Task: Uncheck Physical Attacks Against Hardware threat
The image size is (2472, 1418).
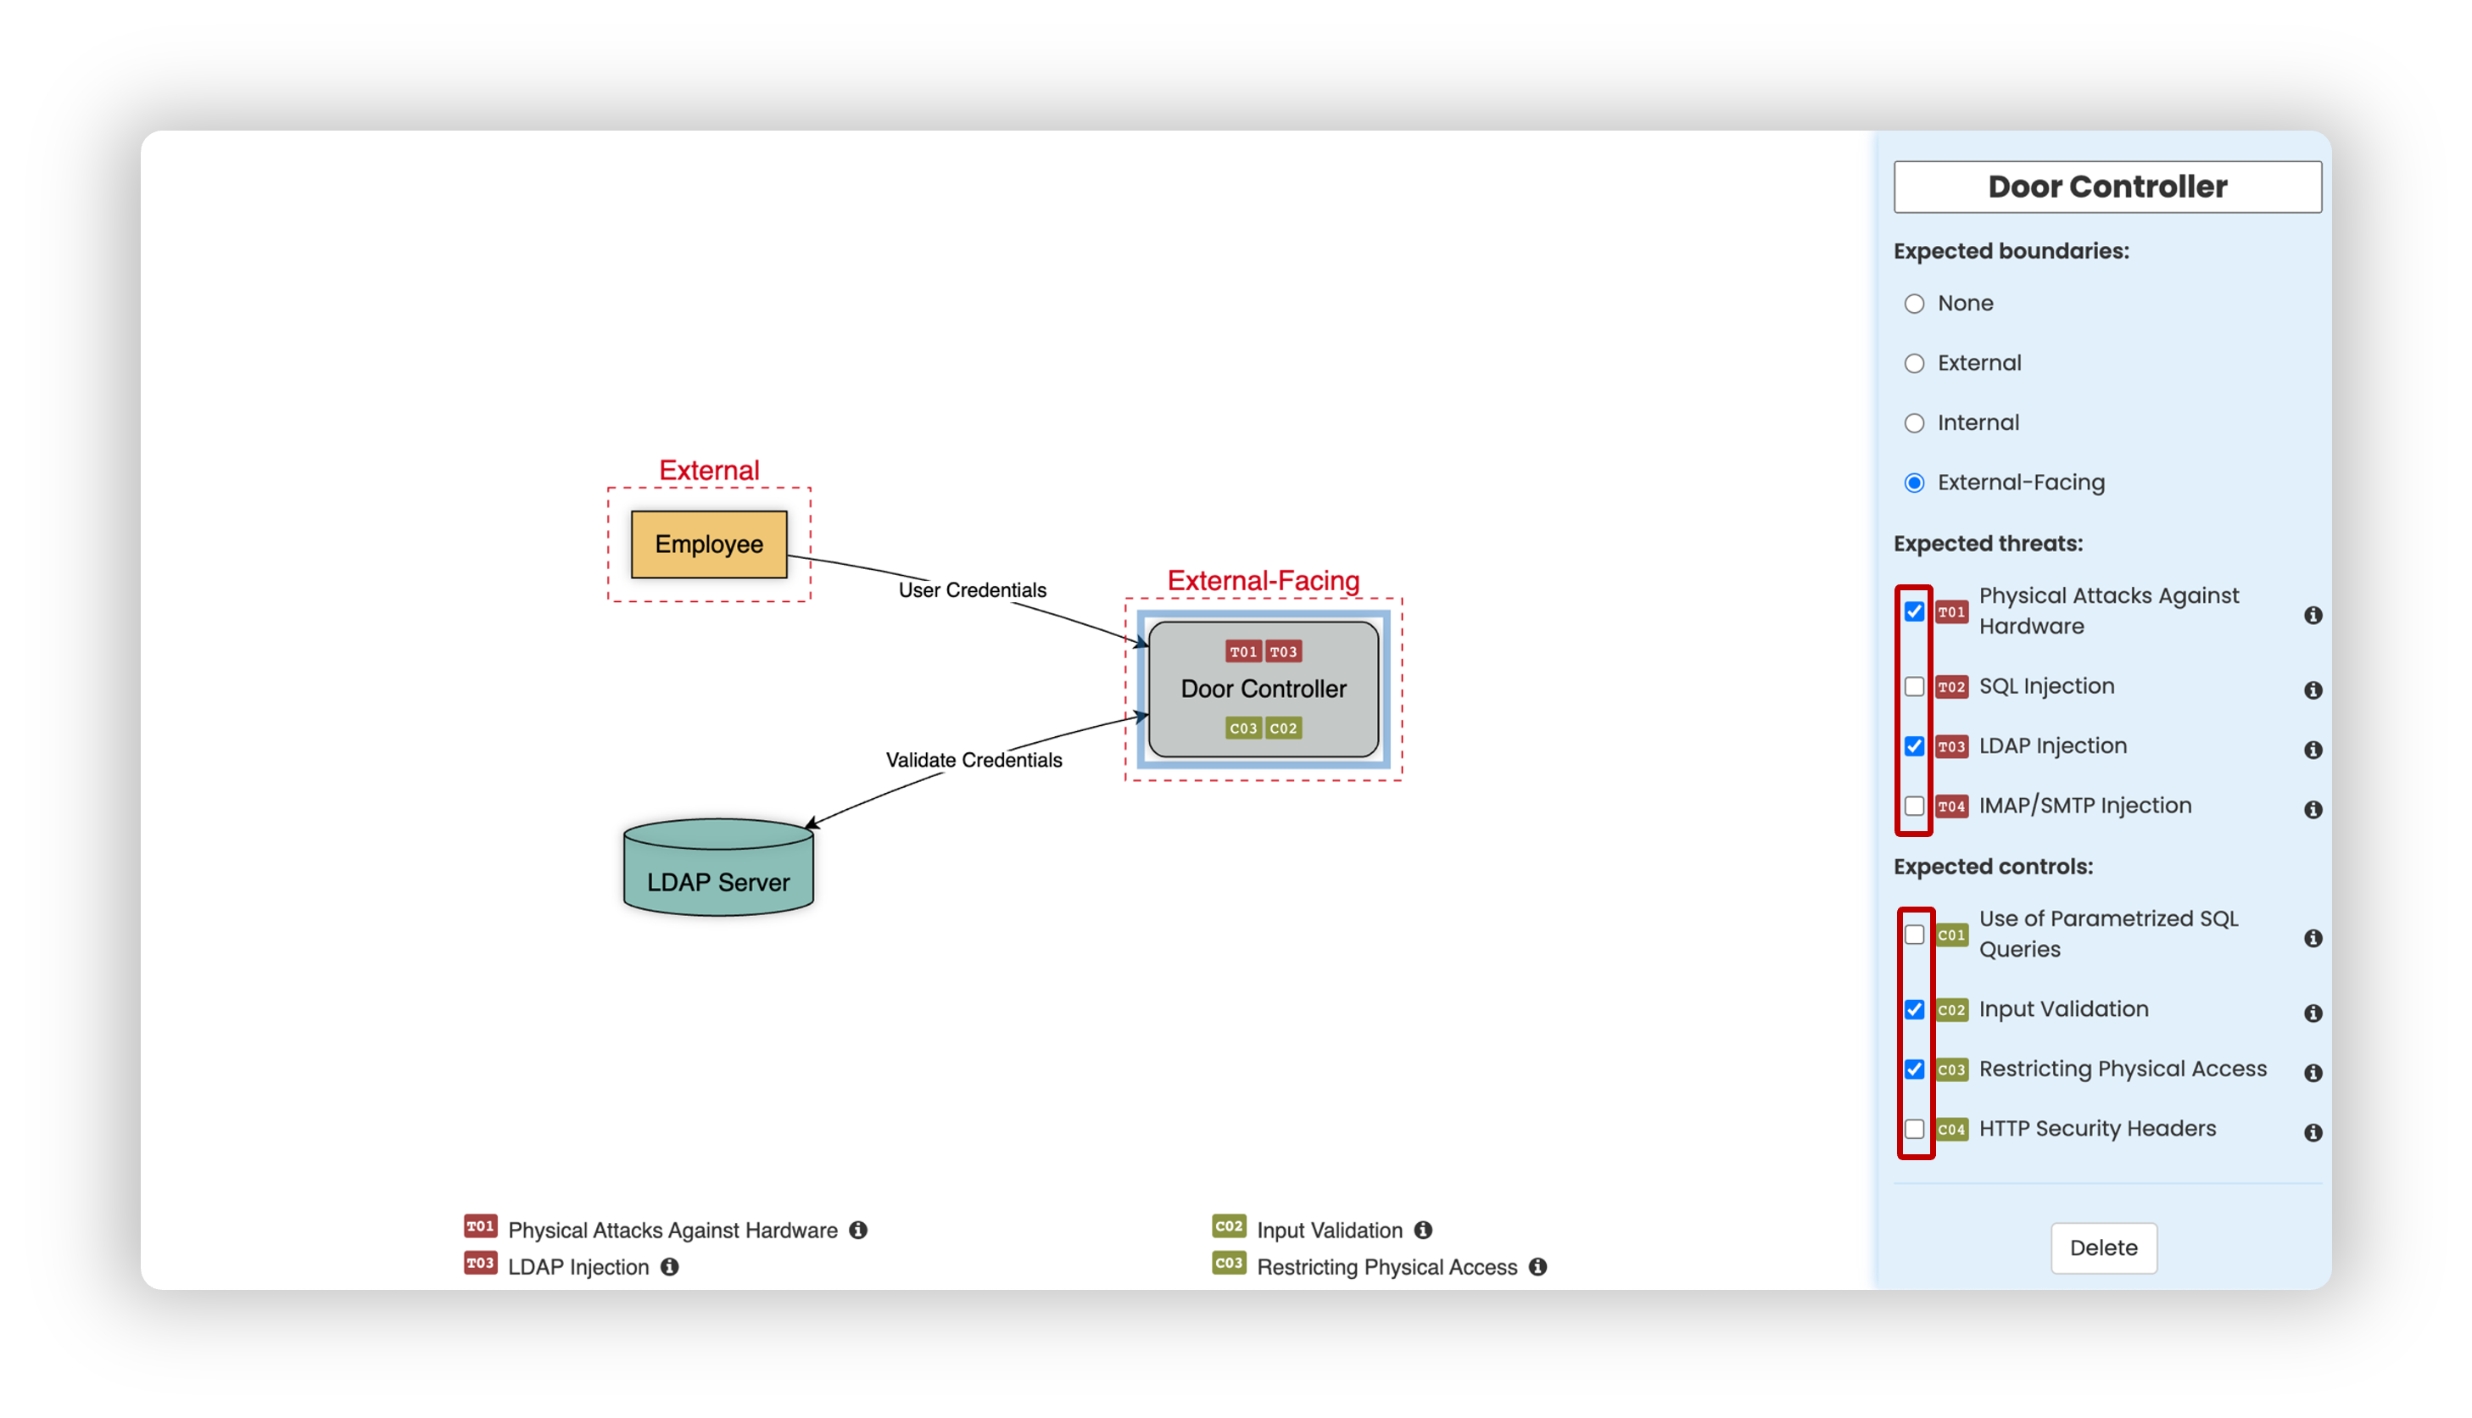Action: pos(1914,611)
